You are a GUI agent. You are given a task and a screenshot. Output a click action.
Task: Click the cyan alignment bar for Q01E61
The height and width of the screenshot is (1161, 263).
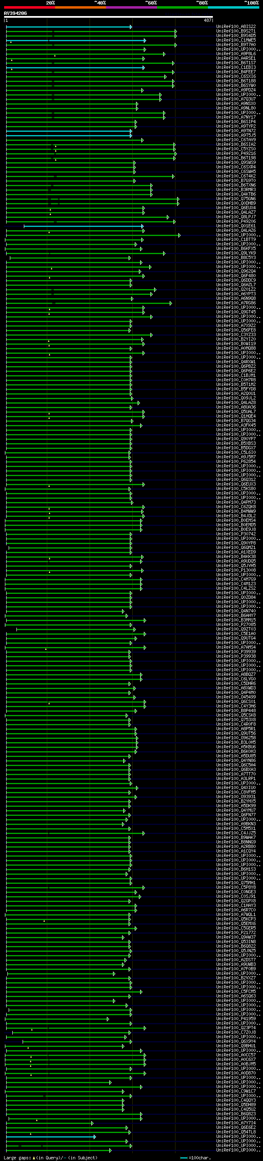(83, 226)
